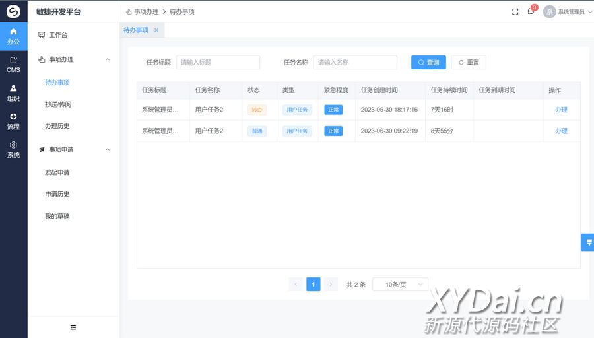Focus the 任务标题 input field
This screenshot has height=338, width=594.
pyautogui.click(x=218, y=62)
